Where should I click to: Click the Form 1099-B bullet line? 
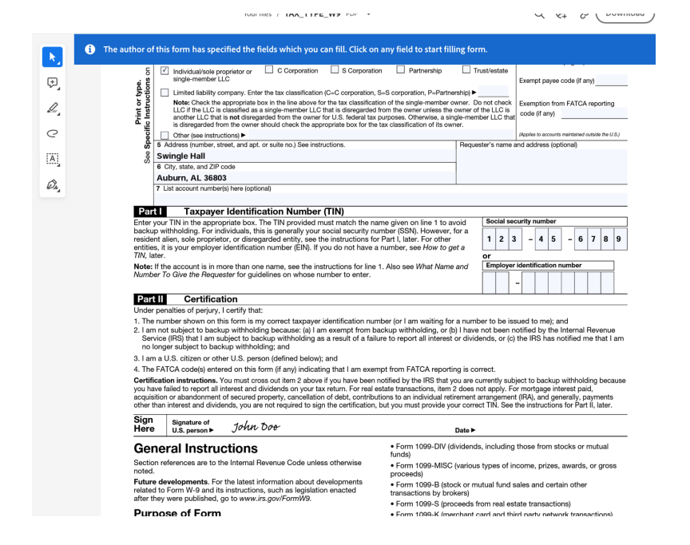[x=489, y=488]
